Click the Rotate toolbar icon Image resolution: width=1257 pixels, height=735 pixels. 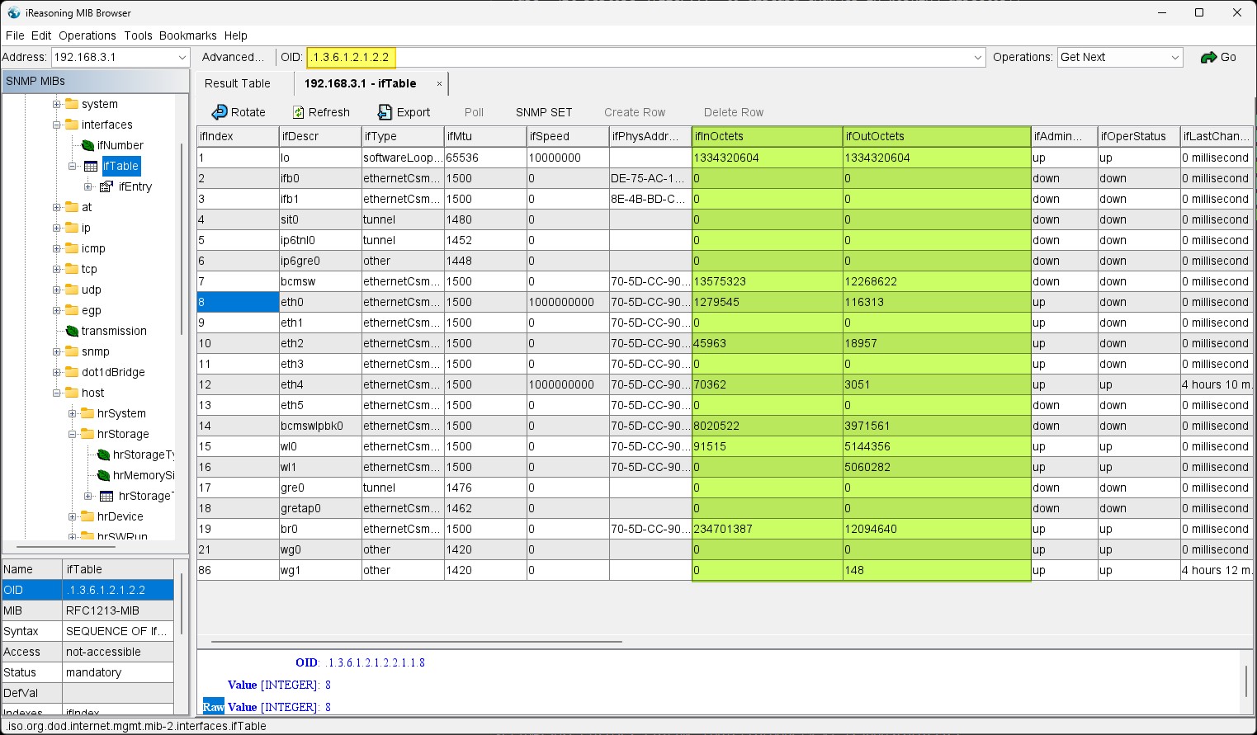coord(220,112)
